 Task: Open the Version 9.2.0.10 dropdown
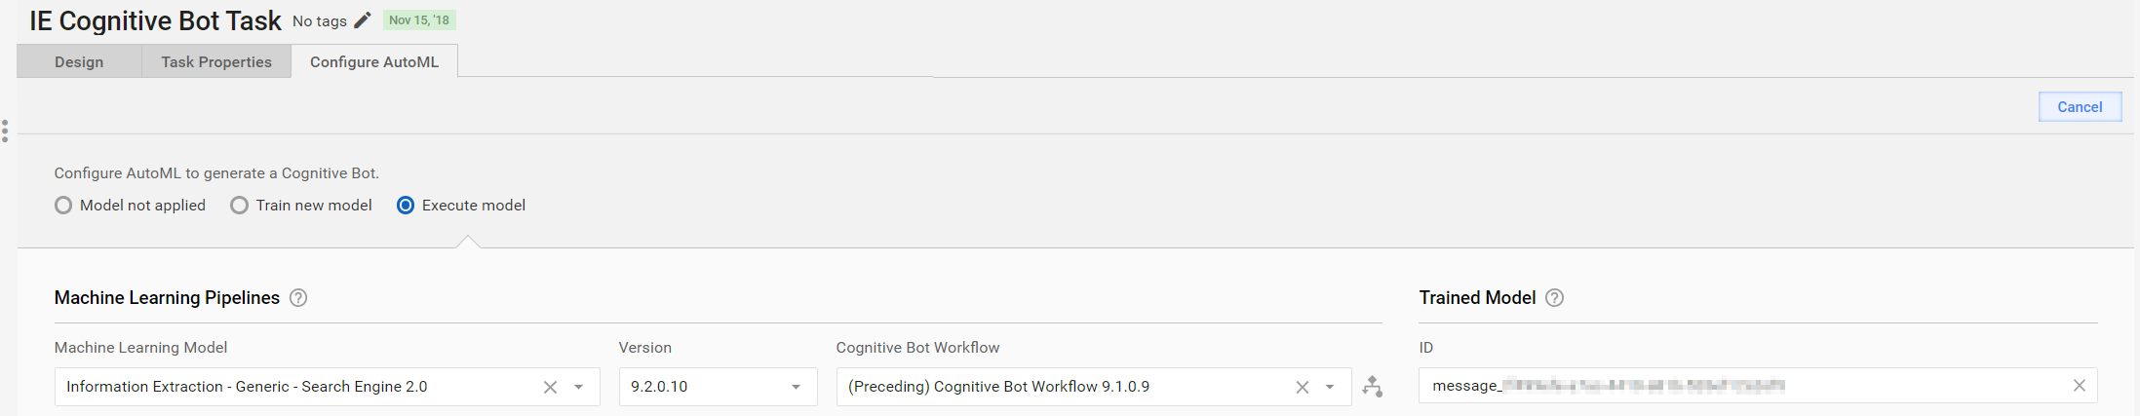coord(718,387)
